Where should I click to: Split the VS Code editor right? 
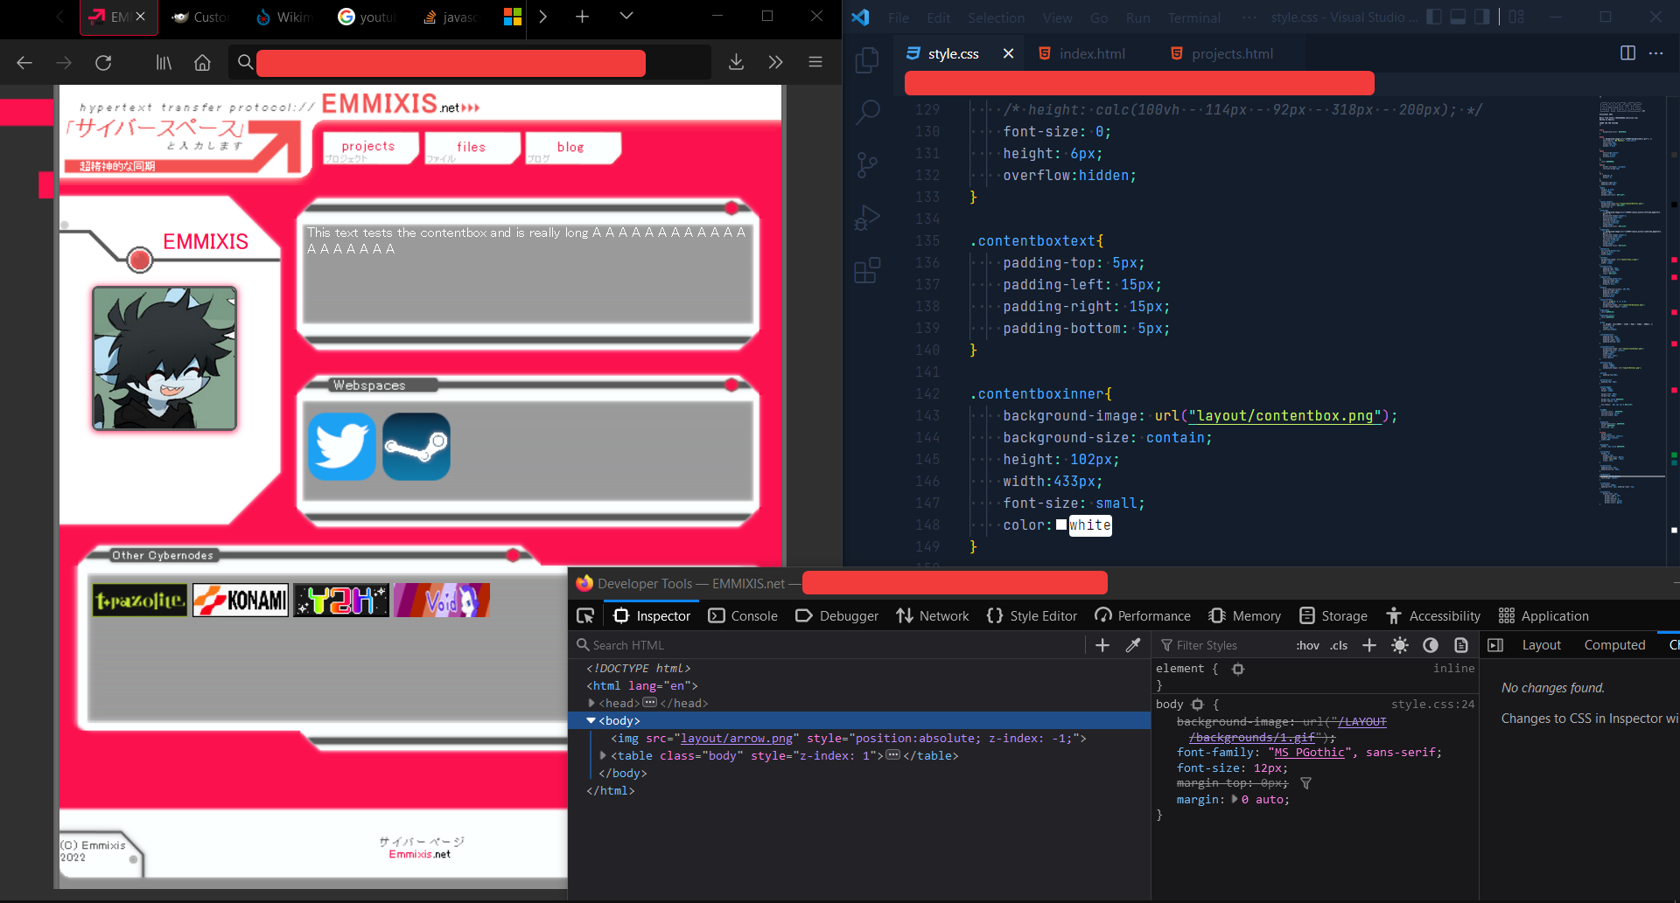click(1627, 53)
